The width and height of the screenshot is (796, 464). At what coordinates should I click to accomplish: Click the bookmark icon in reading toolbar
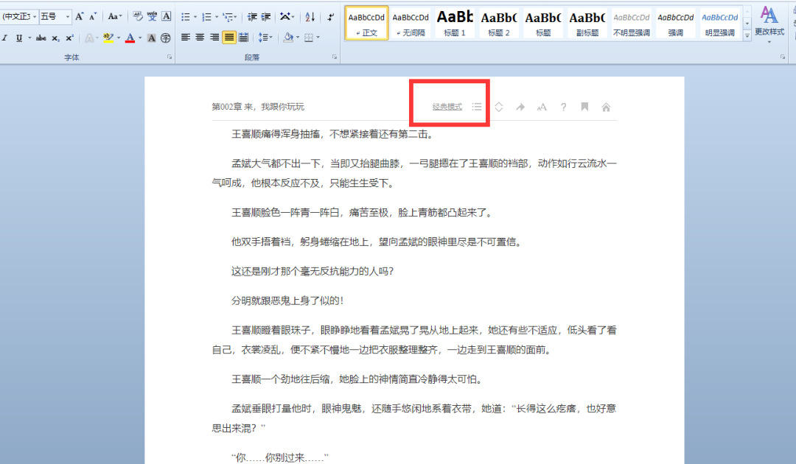point(584,106)
